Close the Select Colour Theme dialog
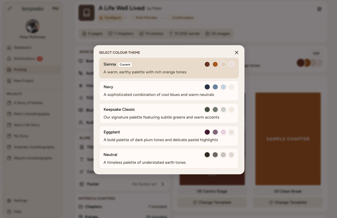Image resolution: width=337 pixels, height=218 pixels. 236,52
